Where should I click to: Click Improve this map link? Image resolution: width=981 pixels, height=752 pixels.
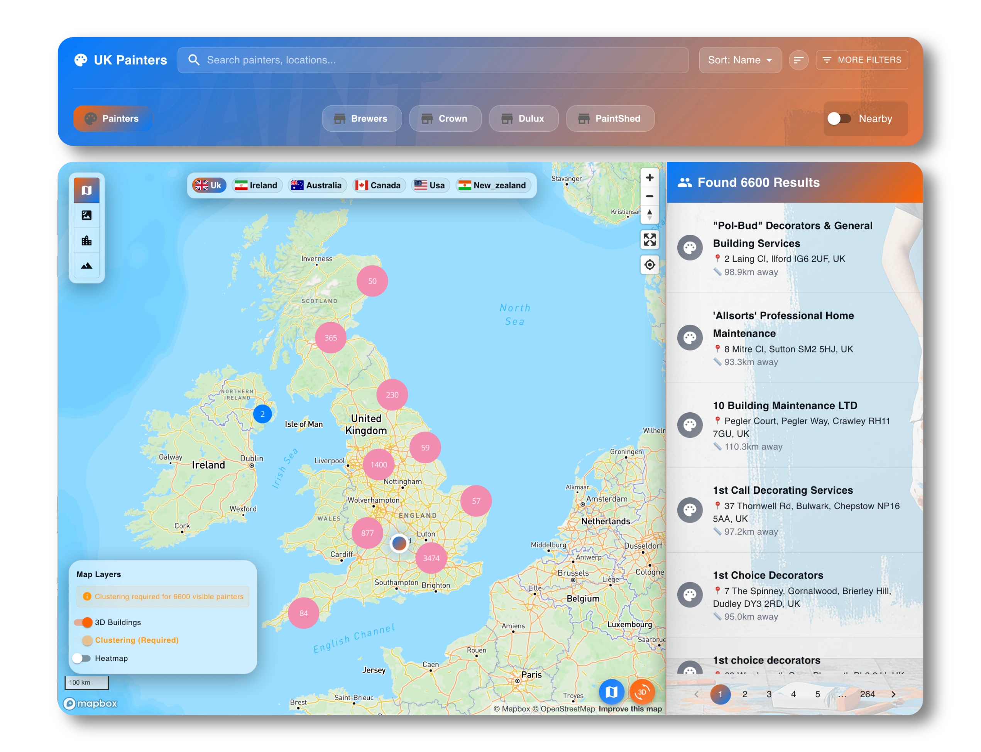click(630, 709)
